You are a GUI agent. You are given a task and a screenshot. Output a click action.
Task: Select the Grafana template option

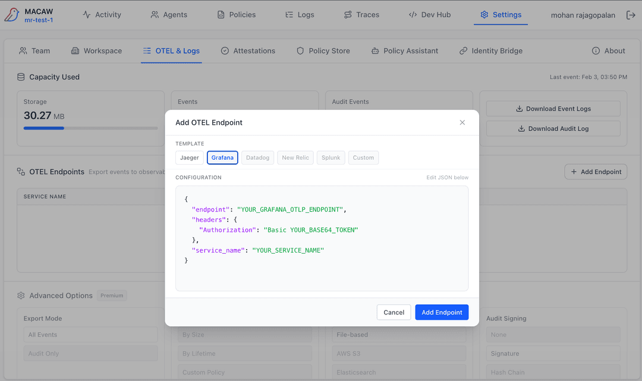pos(222,158)
